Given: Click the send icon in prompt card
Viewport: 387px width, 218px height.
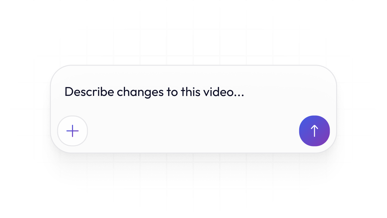Looking at the screenshot, I should click(x=314, y=131).
